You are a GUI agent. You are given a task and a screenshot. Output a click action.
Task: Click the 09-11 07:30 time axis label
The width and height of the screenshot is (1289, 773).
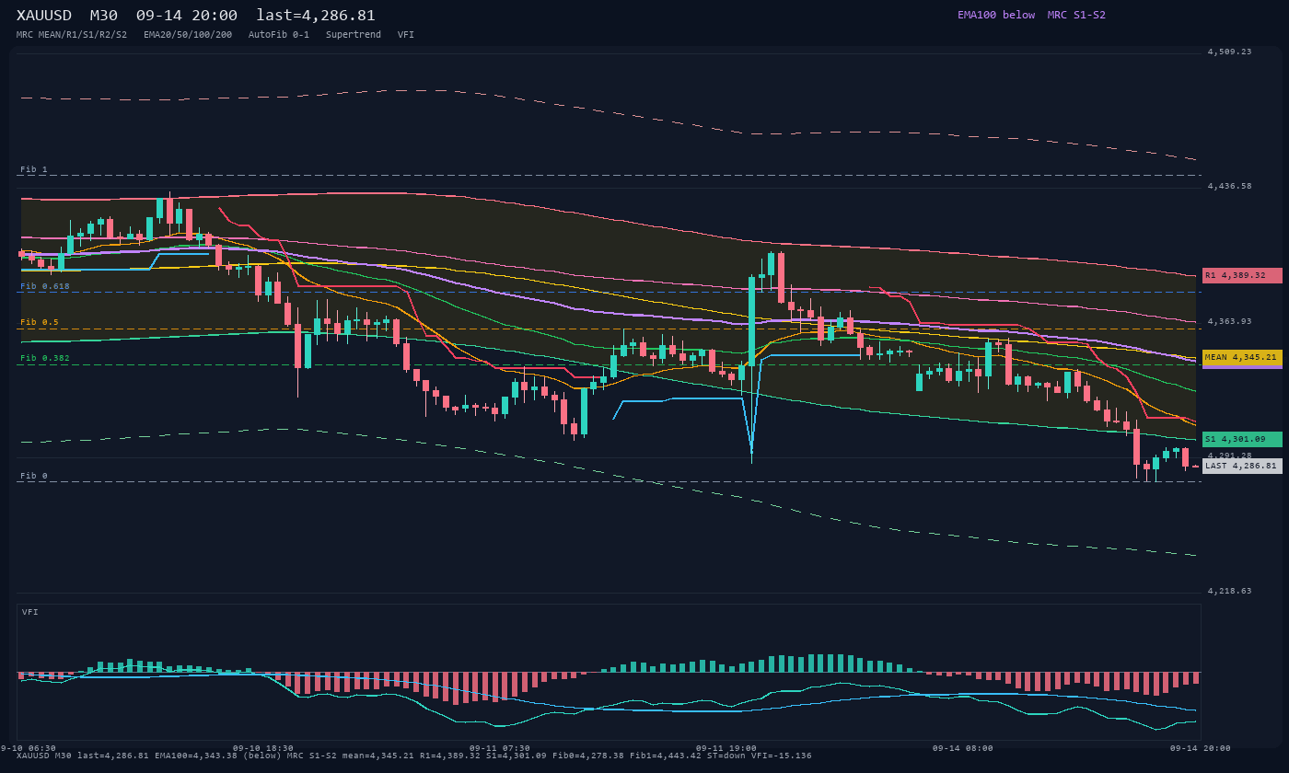(x=500, y=748)
